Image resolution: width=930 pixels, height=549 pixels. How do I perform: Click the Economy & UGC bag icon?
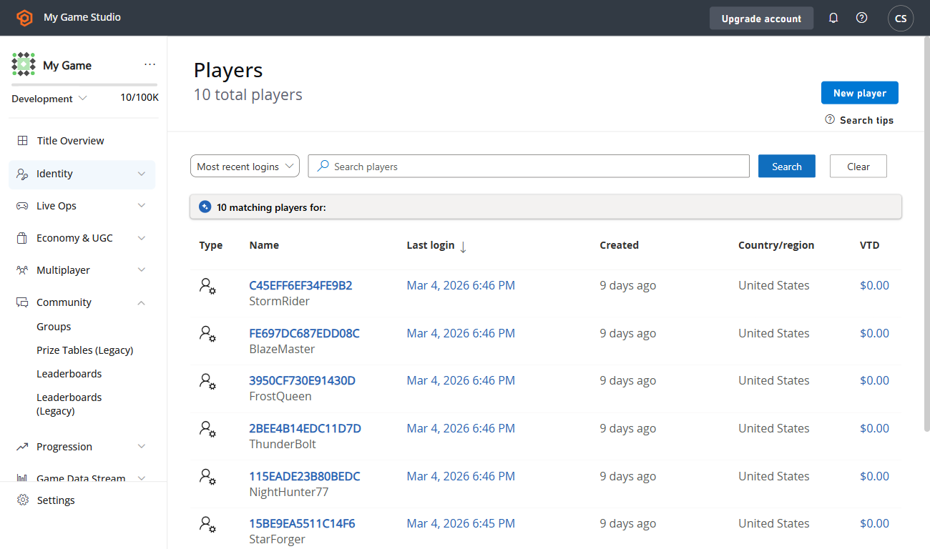(x=22, y=238)
